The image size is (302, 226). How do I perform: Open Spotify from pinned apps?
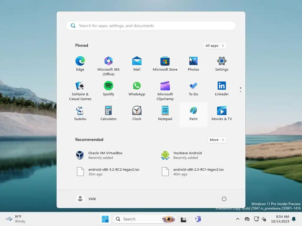coord(109,89)
